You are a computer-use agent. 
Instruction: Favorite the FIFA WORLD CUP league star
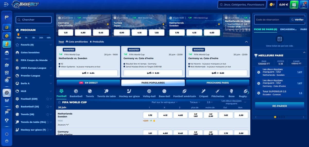pos(59,102)
